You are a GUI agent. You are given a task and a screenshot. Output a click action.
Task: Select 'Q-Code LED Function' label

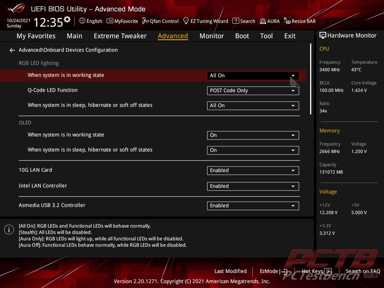52,90
